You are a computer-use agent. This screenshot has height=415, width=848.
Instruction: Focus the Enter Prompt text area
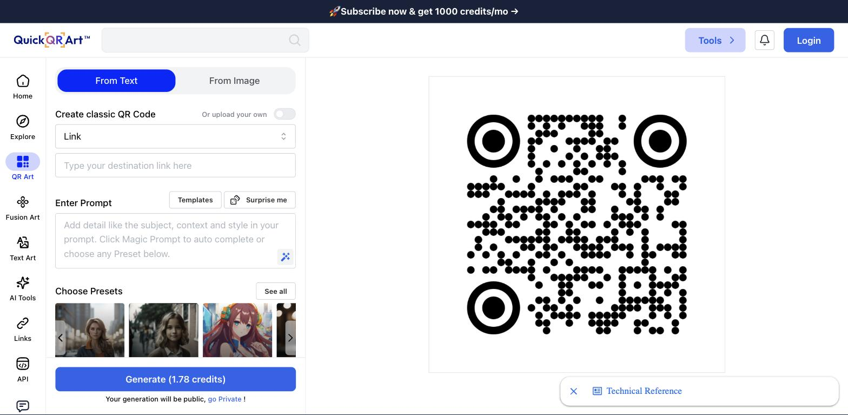coord(175,241)
